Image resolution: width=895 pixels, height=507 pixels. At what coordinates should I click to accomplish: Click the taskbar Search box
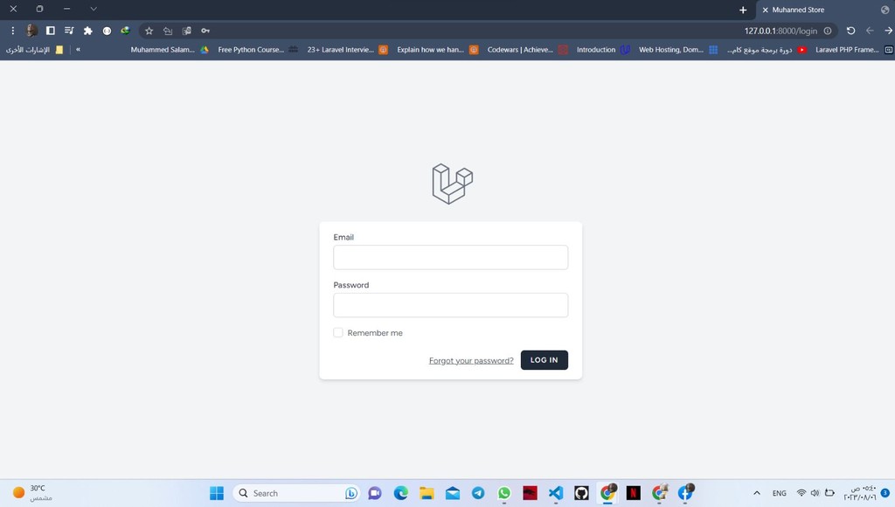coord(296,493)
